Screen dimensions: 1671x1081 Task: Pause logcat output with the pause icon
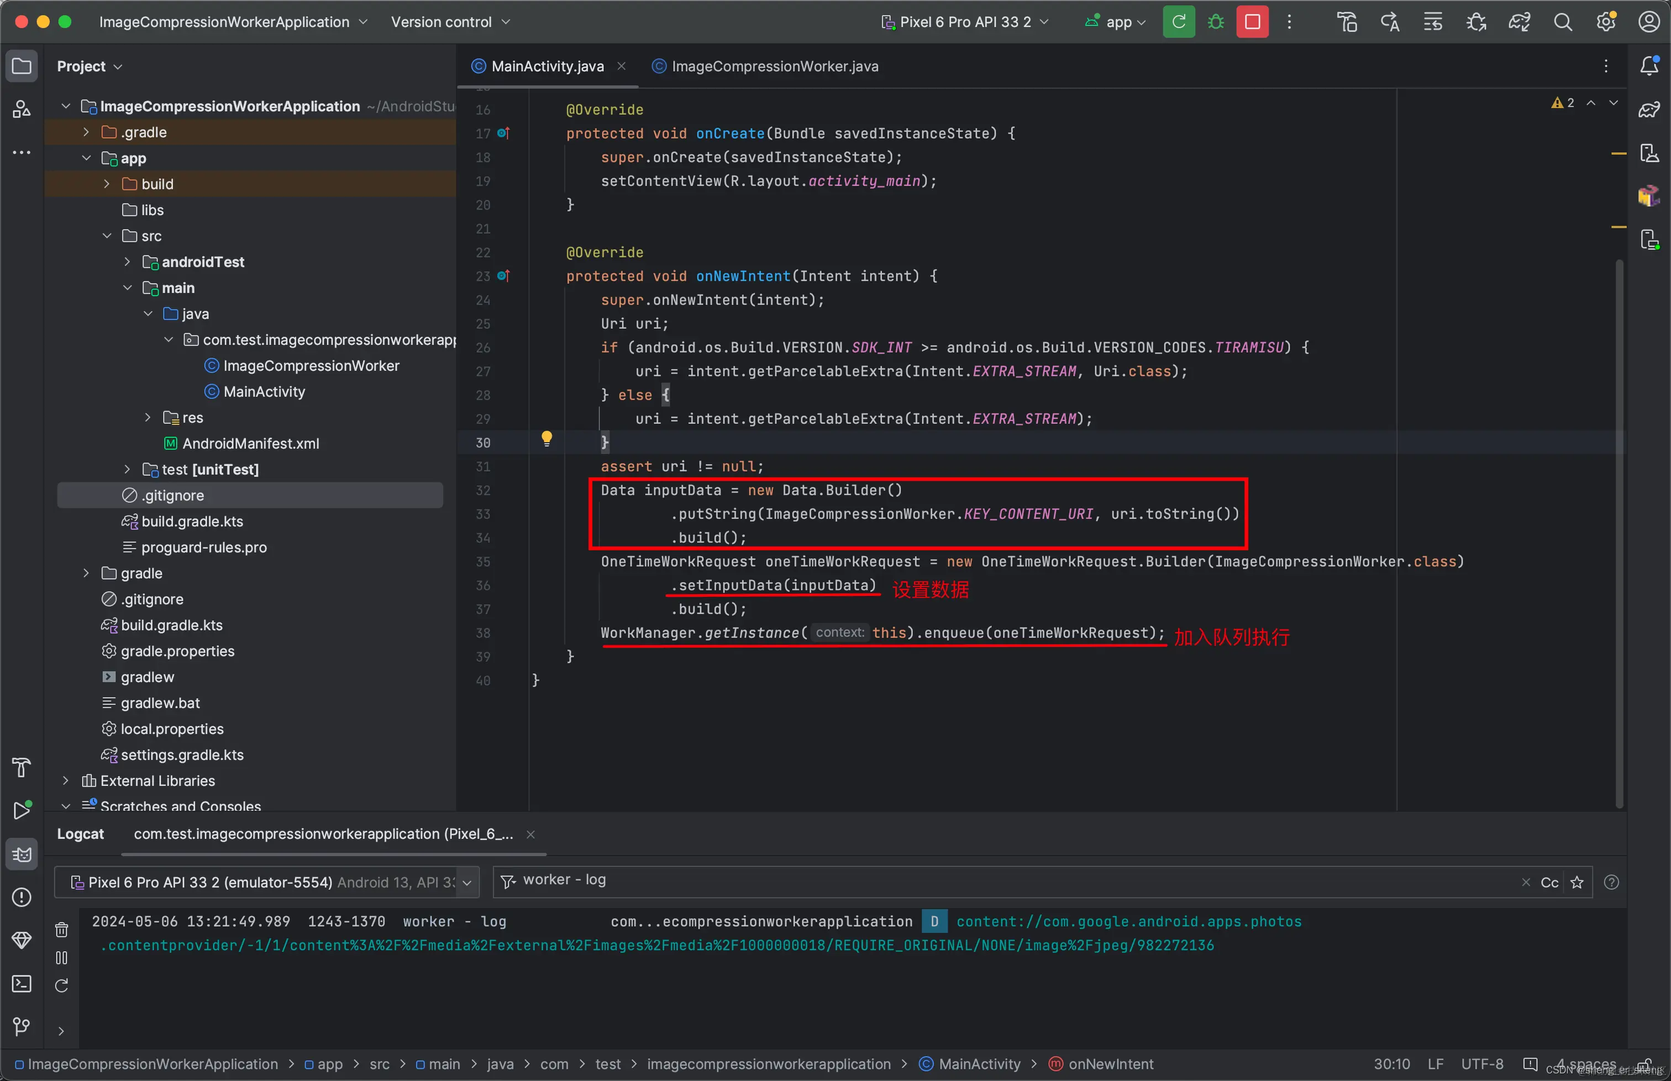point(62,957)
